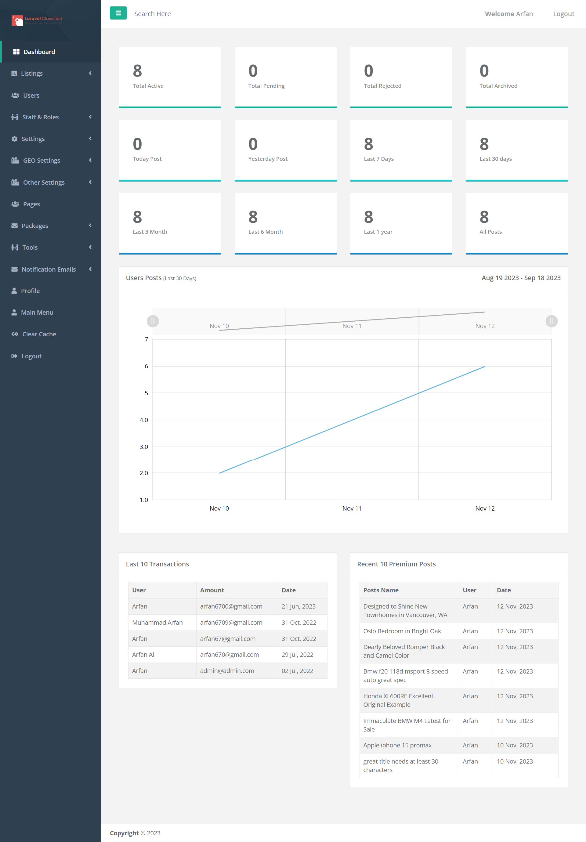Click Welcome Arfan in top bar
The height and width of the screenshot is (842, 586).
(x=508, y=14)
